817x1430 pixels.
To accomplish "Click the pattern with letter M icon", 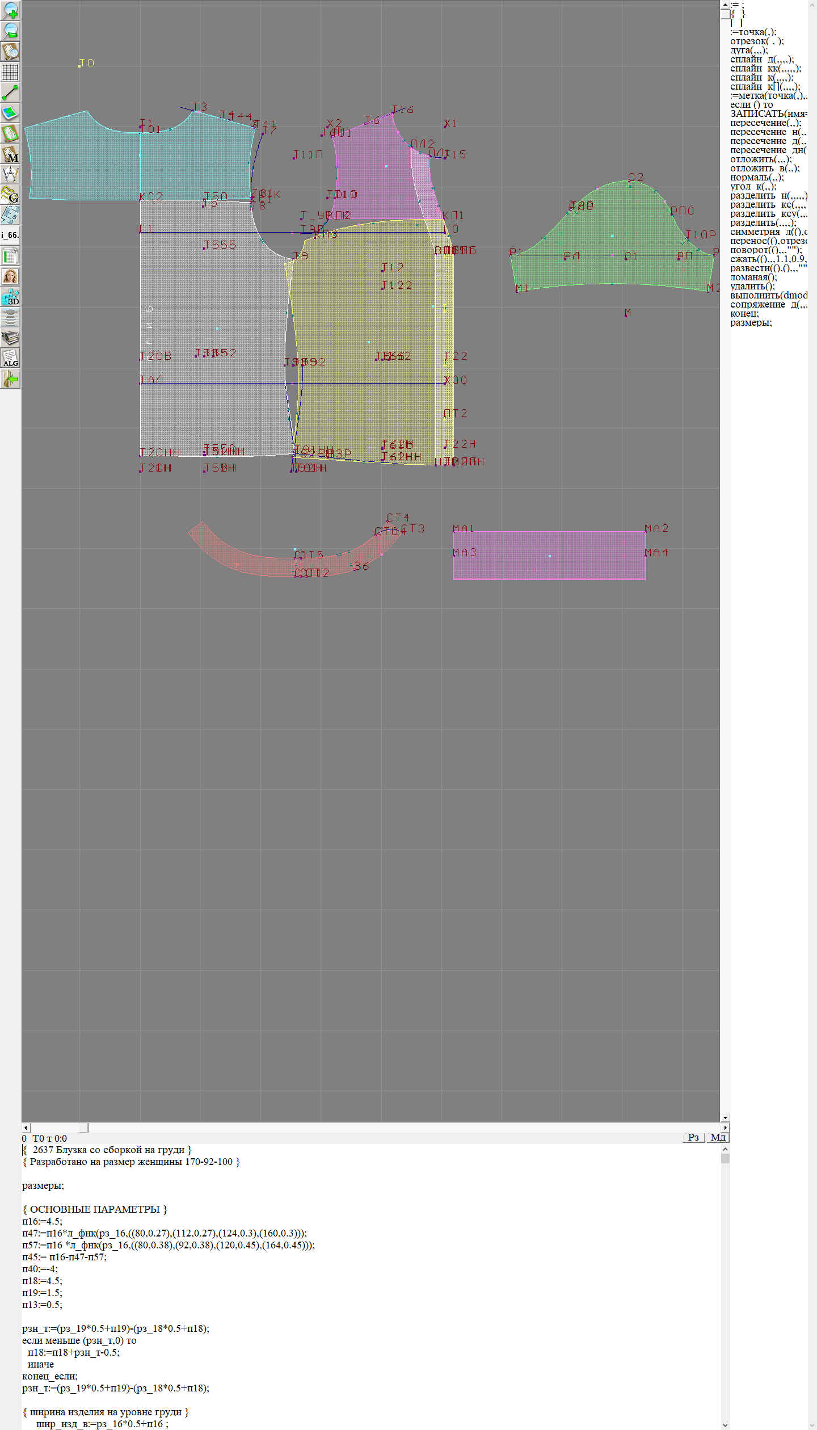I will [x=10, y=154].
